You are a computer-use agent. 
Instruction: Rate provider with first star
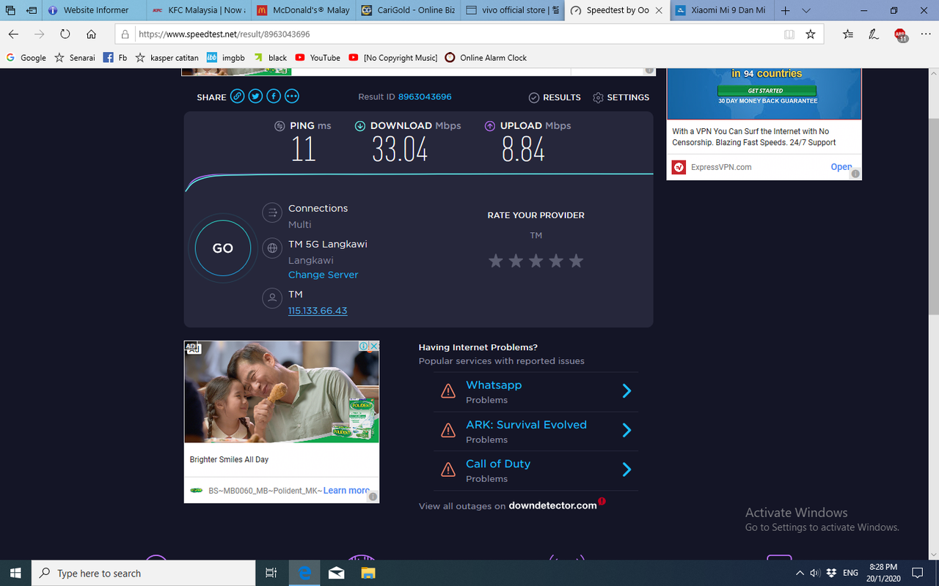tap(496, 261)
